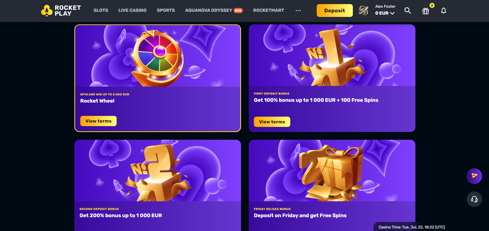Click the Alex Foster account name

[385, 6]
